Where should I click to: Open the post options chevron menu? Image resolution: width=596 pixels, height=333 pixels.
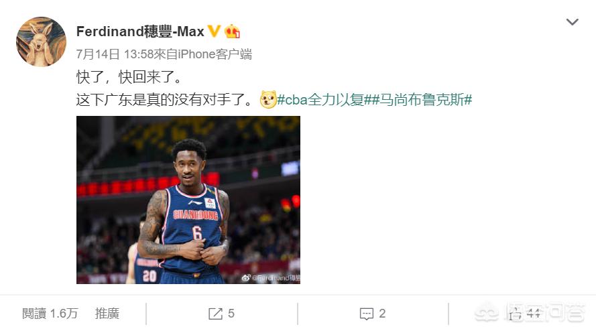point(572,22)
